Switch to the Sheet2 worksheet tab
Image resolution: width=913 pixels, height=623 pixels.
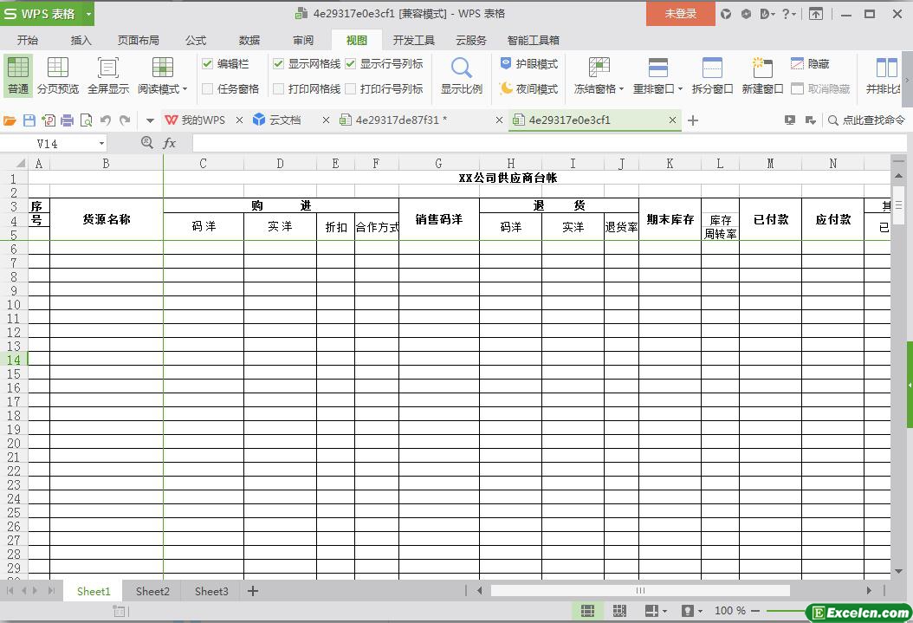(152, 591)
